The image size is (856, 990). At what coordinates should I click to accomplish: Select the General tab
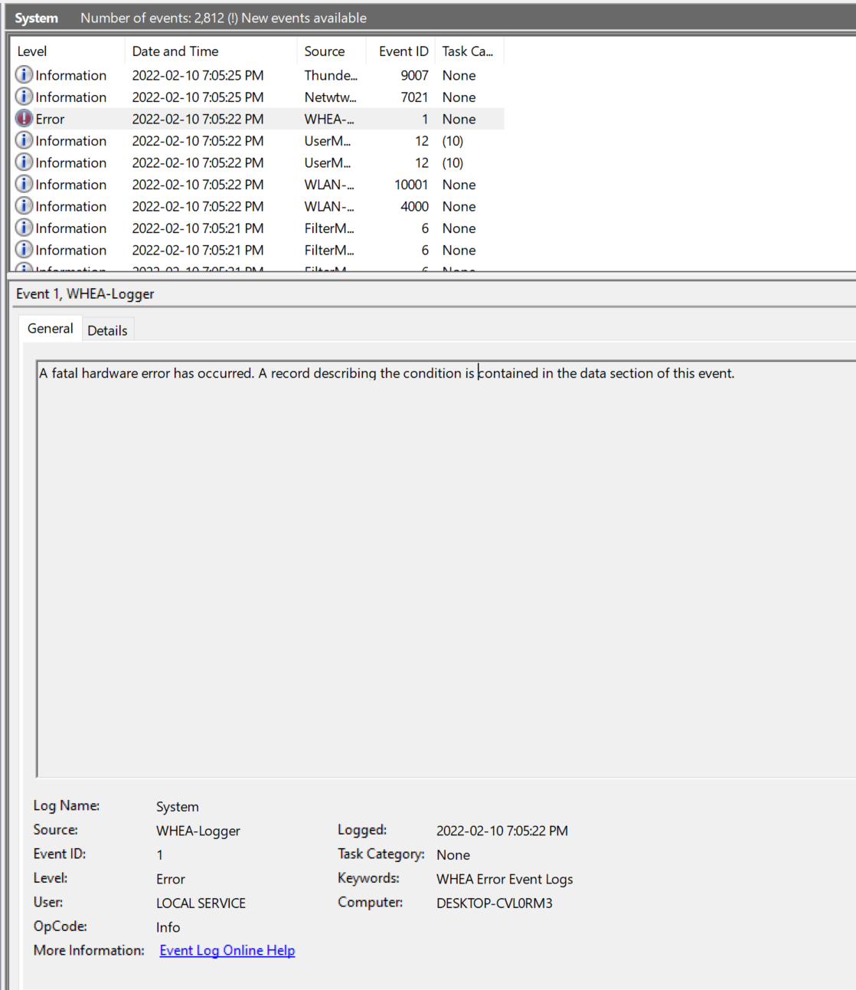point(50,329)
